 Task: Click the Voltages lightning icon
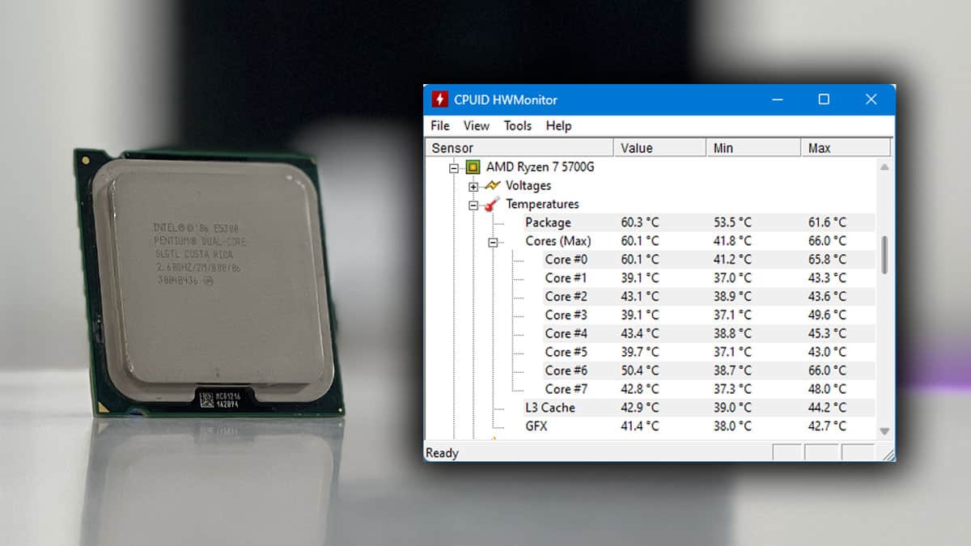pyautogui.click(x=493, y=185)
